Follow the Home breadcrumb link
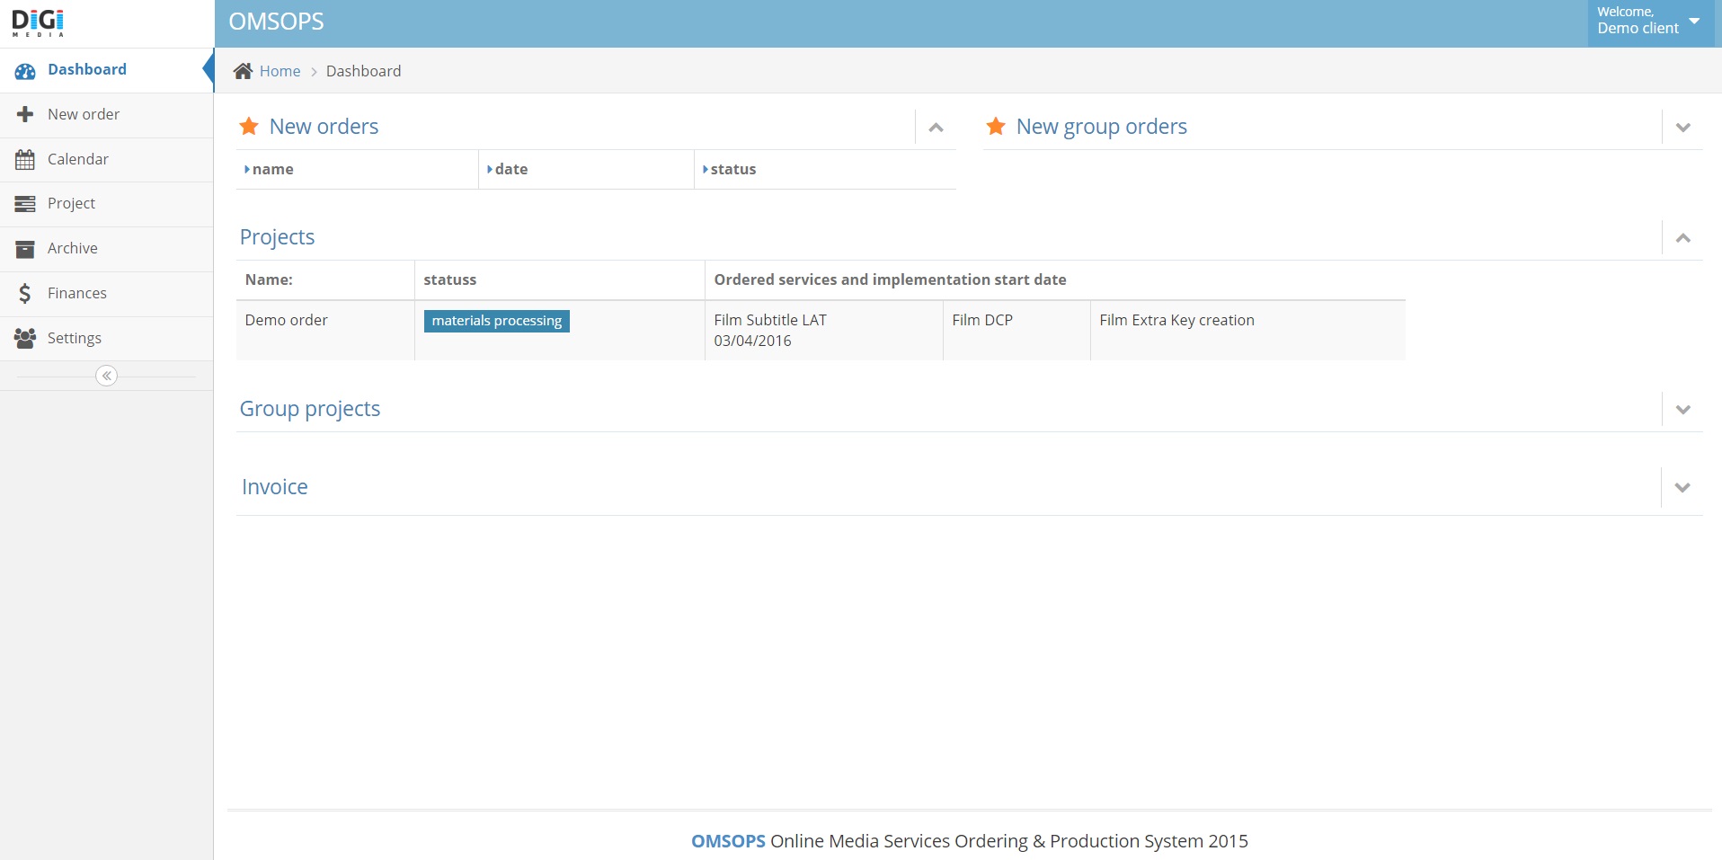 click(x=280, y=71)
